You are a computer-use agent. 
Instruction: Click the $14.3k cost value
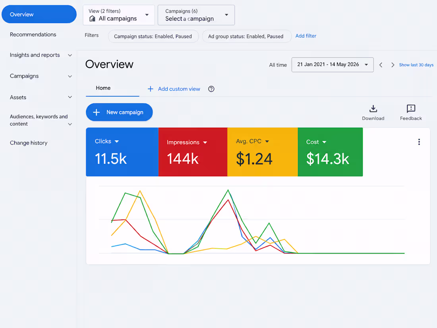click(327, 159)
